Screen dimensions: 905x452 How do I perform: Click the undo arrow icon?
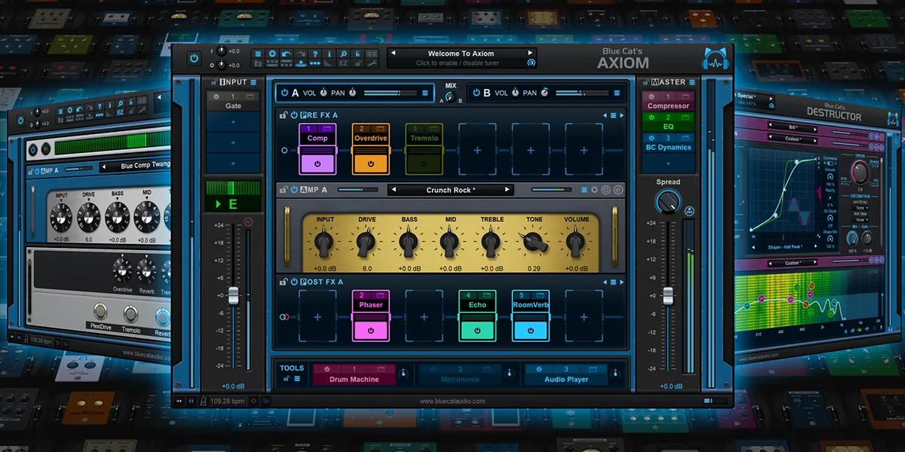[x=287, y=53]
